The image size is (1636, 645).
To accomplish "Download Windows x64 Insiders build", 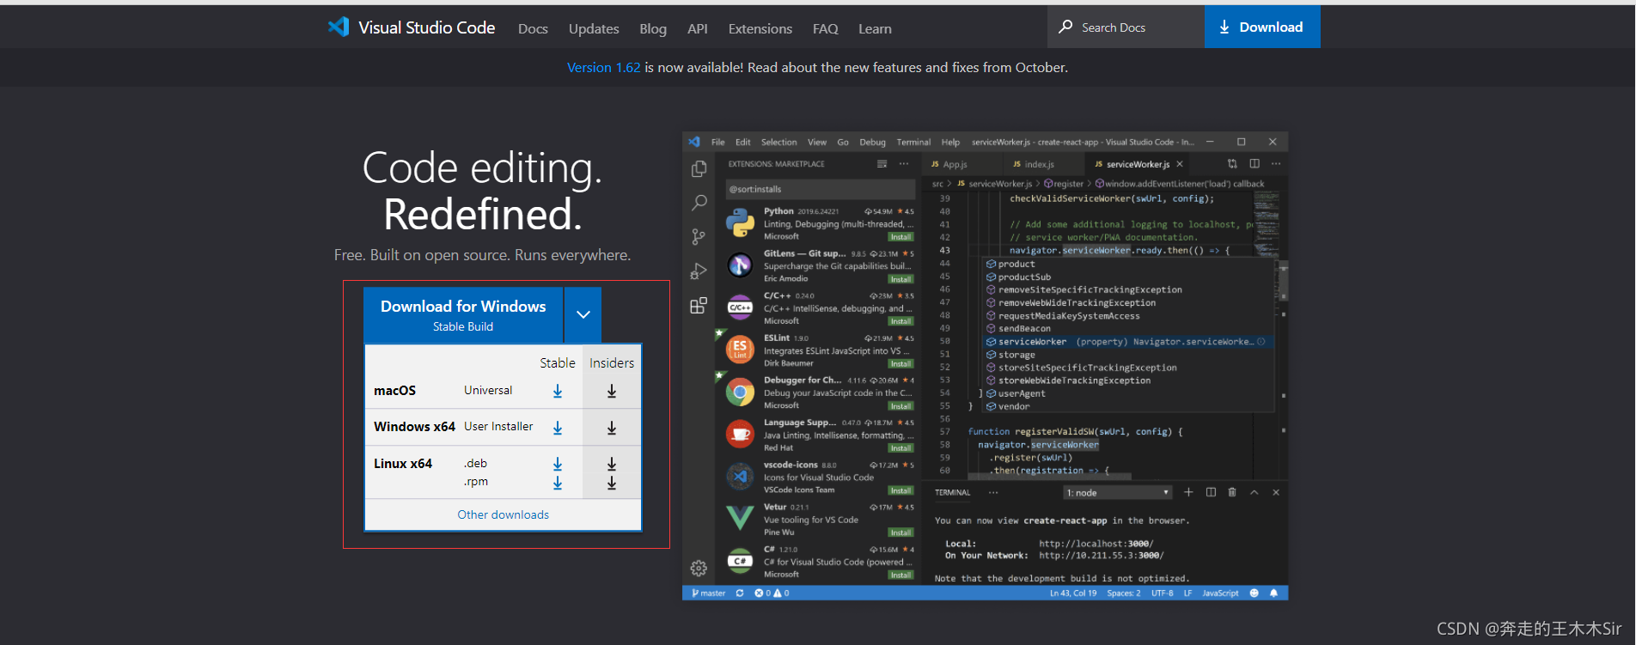I will (x=612, y=427).
